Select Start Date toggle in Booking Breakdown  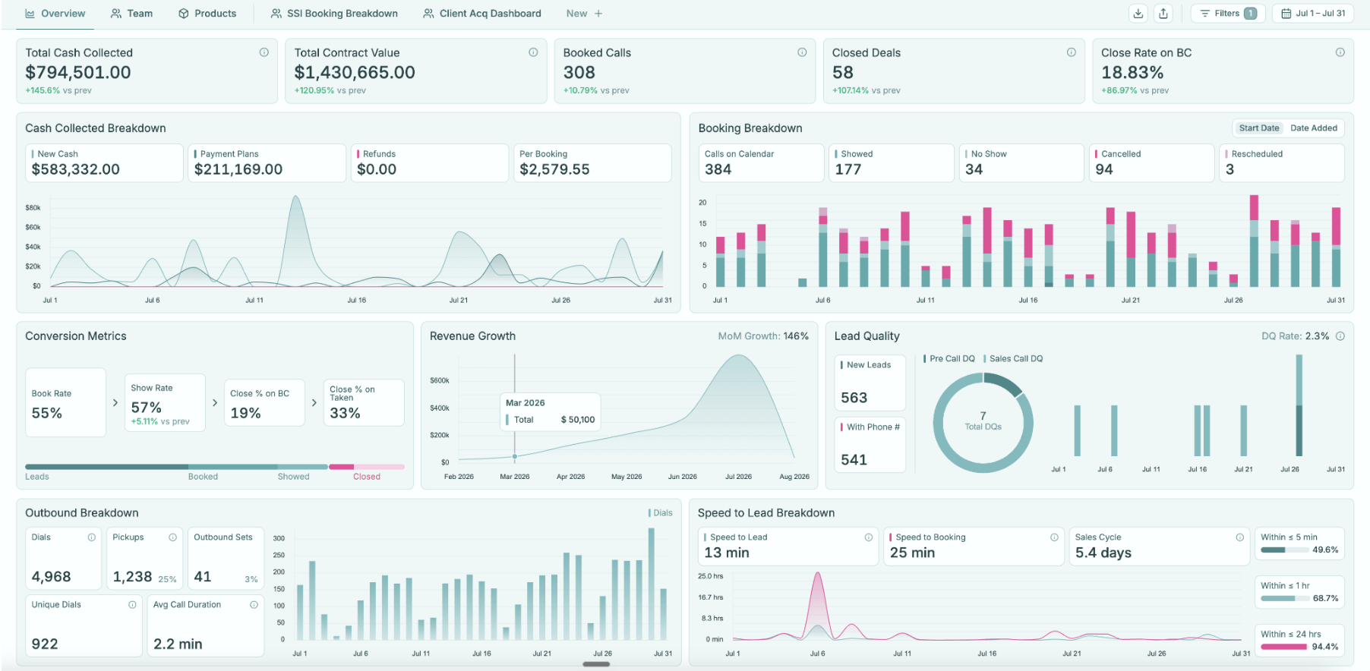click(1258, 128)
